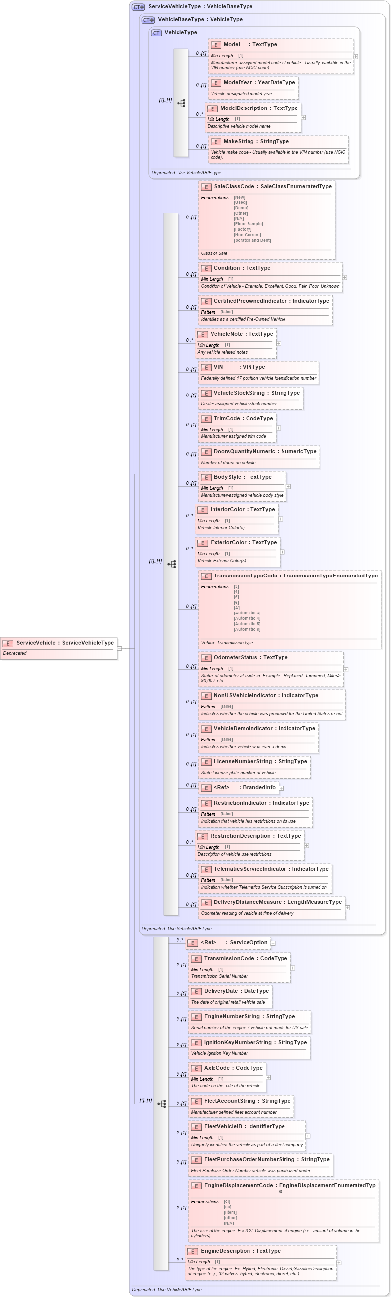Expand the BrandedInfo reference

click(282, 788)
